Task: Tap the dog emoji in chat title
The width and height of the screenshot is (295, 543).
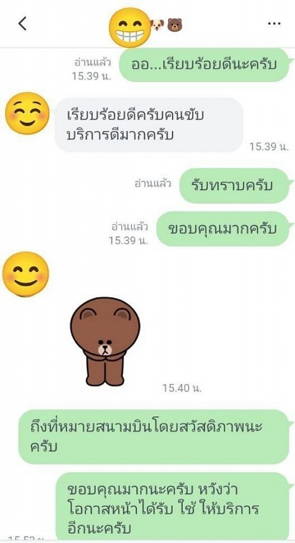Action: (x=157, y=25)
